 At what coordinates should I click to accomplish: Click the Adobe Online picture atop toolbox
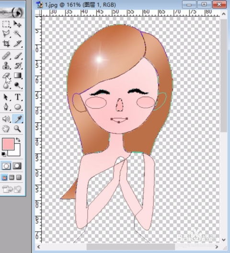(x=12, y=12)
